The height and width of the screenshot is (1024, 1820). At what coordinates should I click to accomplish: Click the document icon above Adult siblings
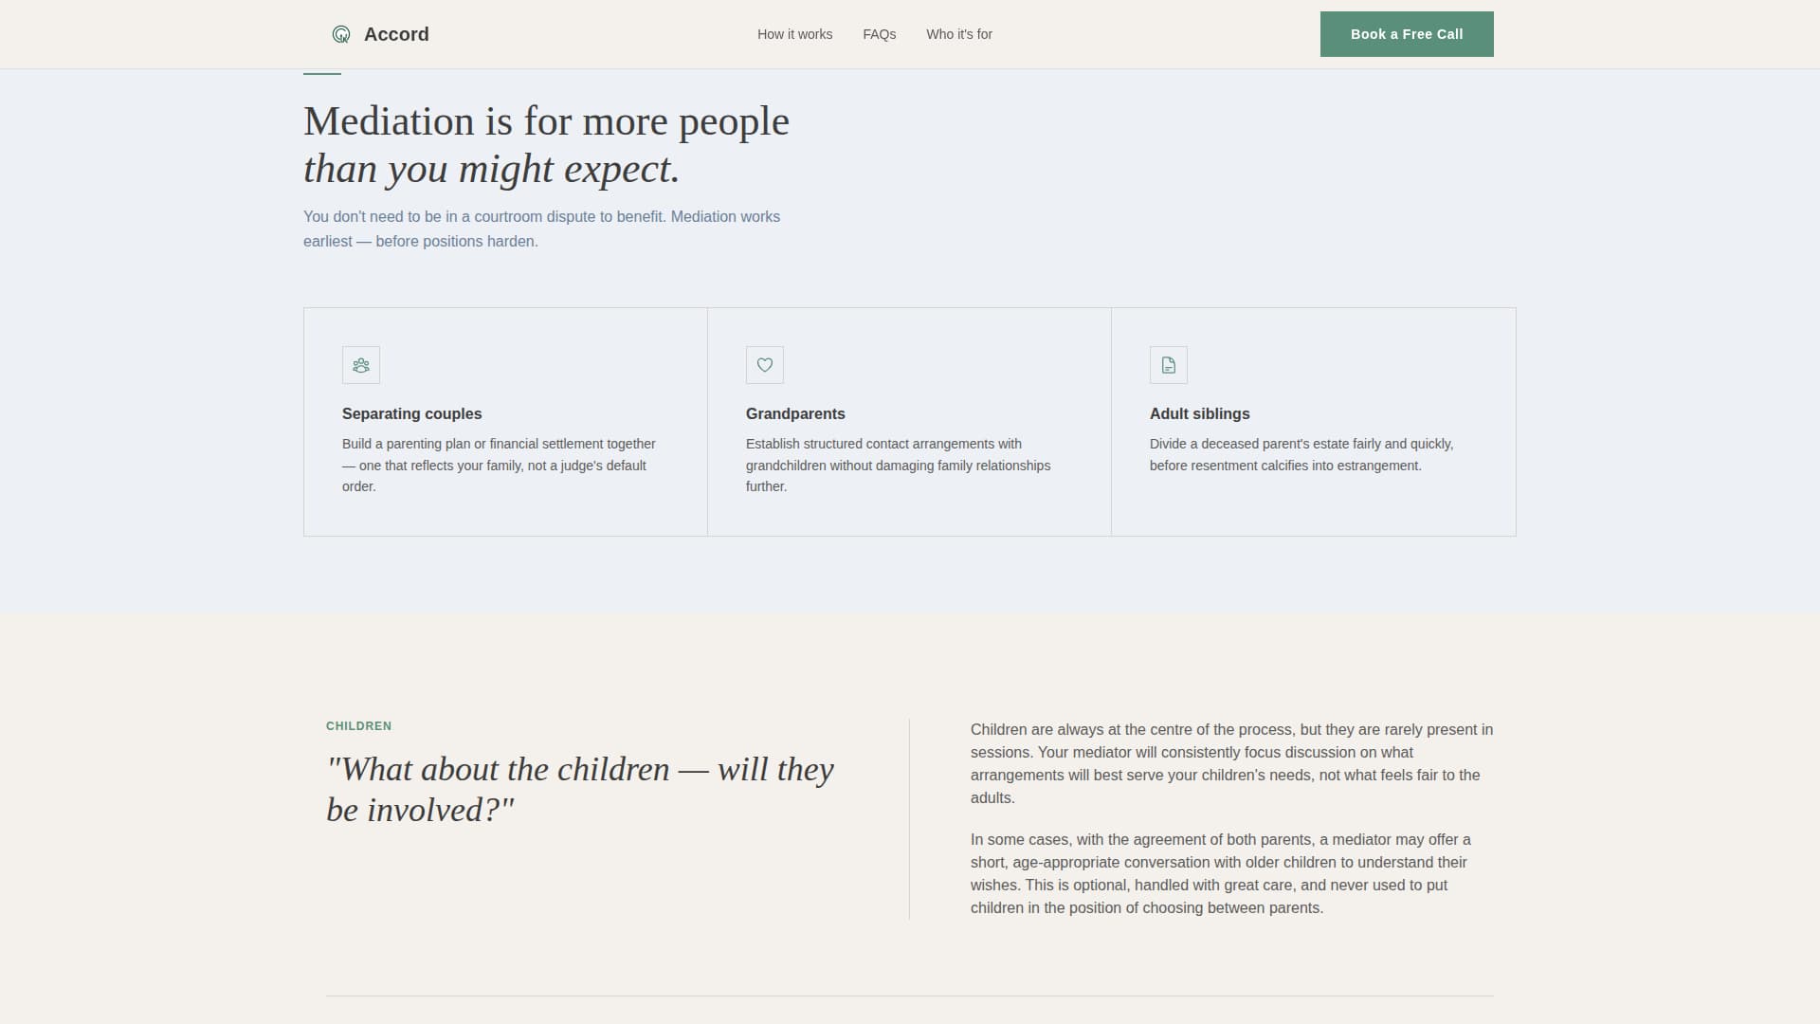coord(1168,365)
